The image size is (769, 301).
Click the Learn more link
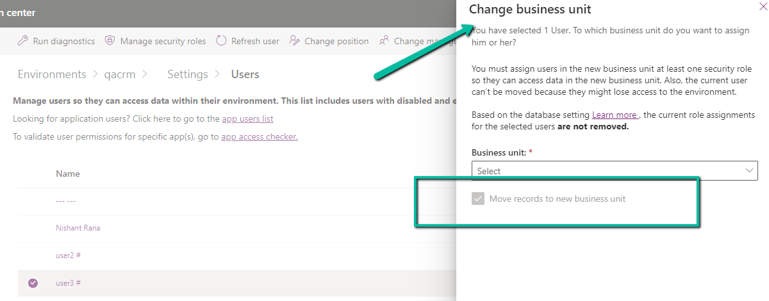click(x=615, y=115)
